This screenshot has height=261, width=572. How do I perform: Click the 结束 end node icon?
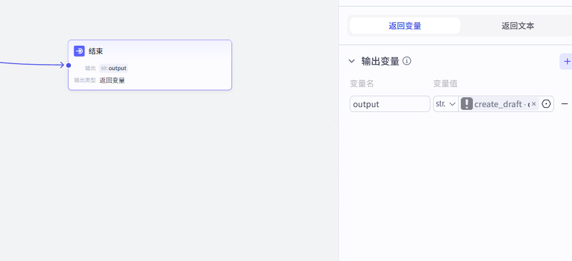click(80, 51)
